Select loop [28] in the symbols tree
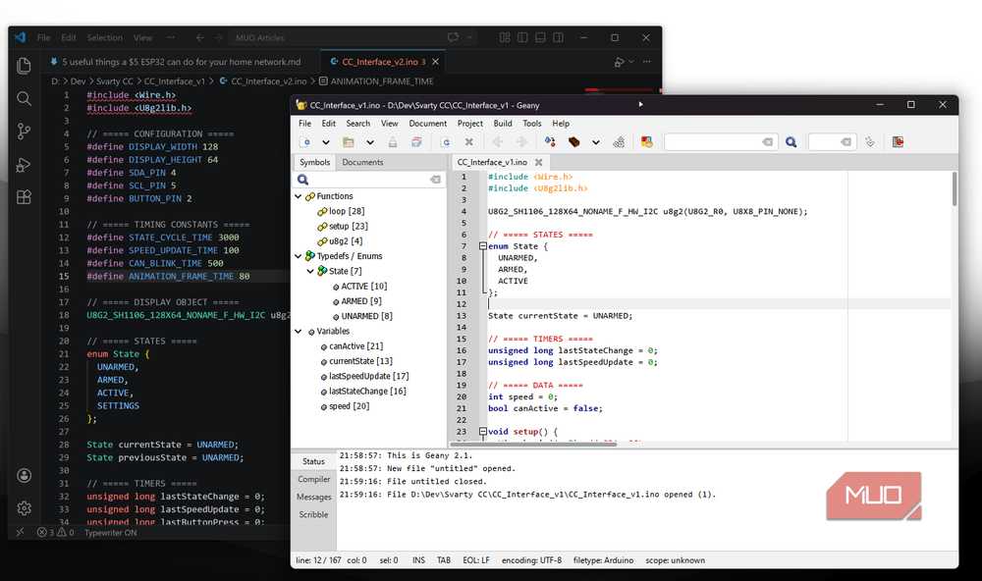Screen dimensions: 982x581 pos(347,211)
